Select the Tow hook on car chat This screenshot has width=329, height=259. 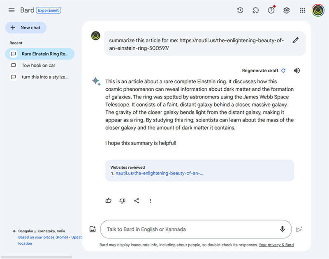39,65
